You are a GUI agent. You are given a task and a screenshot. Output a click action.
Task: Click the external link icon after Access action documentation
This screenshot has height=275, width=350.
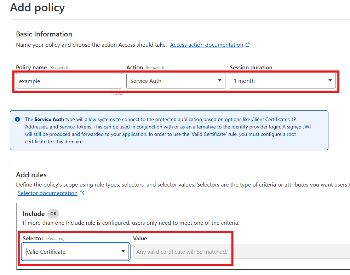coord(248,45)
